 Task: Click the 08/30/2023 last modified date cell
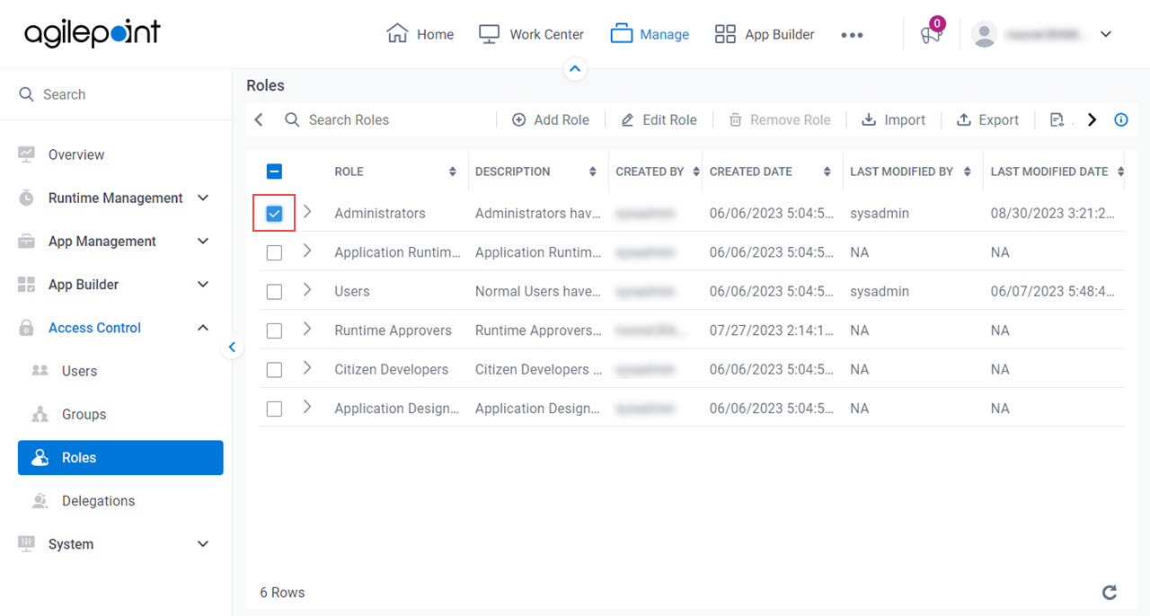(1054, 214)
